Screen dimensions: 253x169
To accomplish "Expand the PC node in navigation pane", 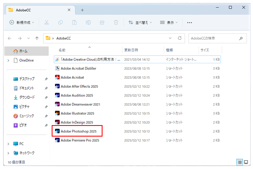I will (x=9, y=144).
